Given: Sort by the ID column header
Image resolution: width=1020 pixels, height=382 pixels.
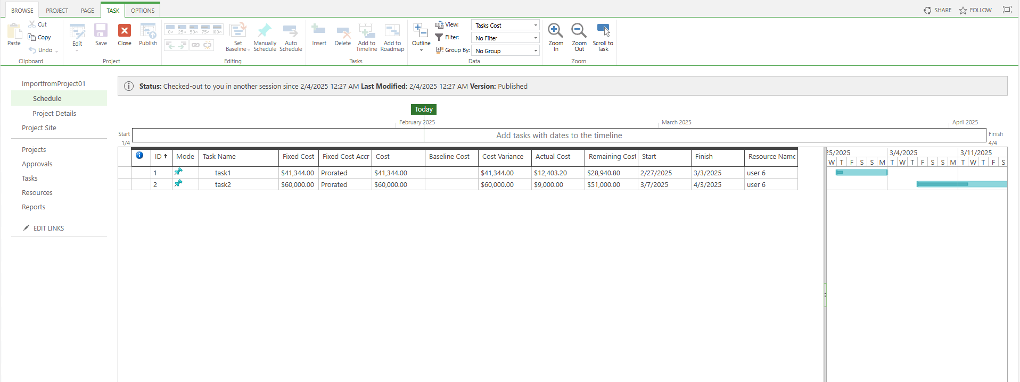Looking at the screenshot, I should pyautogui.click(x=161, y=157).
